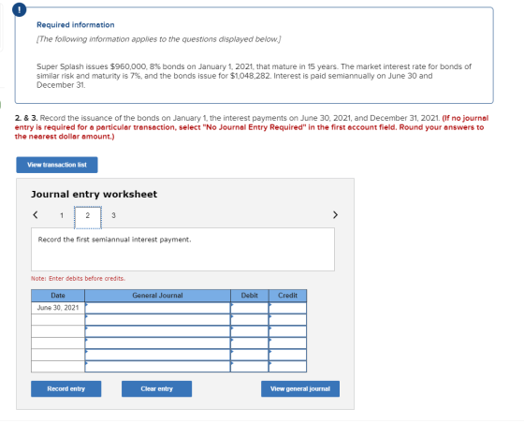Viewport: 524px width, 423px height.
Task: Click the blue exclamation alert icon
Action: (19, 9)
